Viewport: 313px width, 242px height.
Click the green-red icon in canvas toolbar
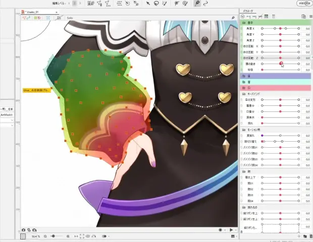(x=37, y=18)
